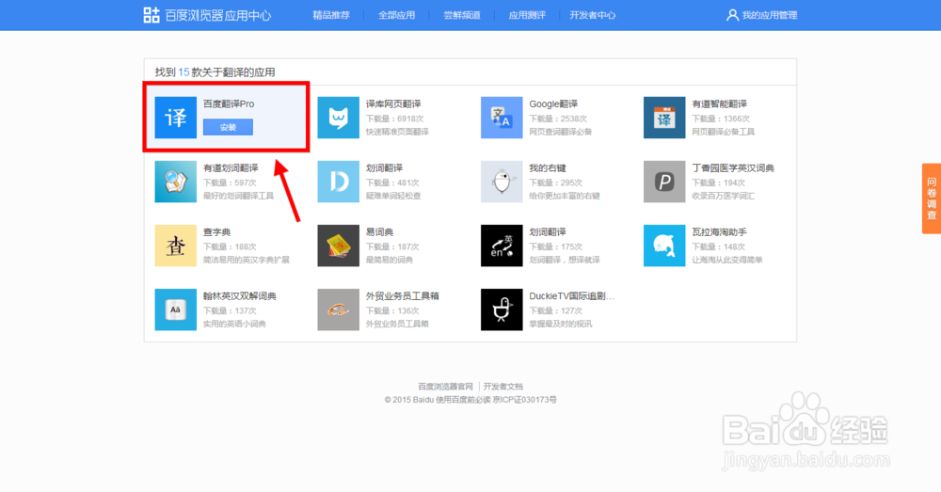The height and width of the screenshot is (492, 941).
Task: Click the 让海淘从此变得简单 description
Action: pyautogui.click(x=726, y=260)
